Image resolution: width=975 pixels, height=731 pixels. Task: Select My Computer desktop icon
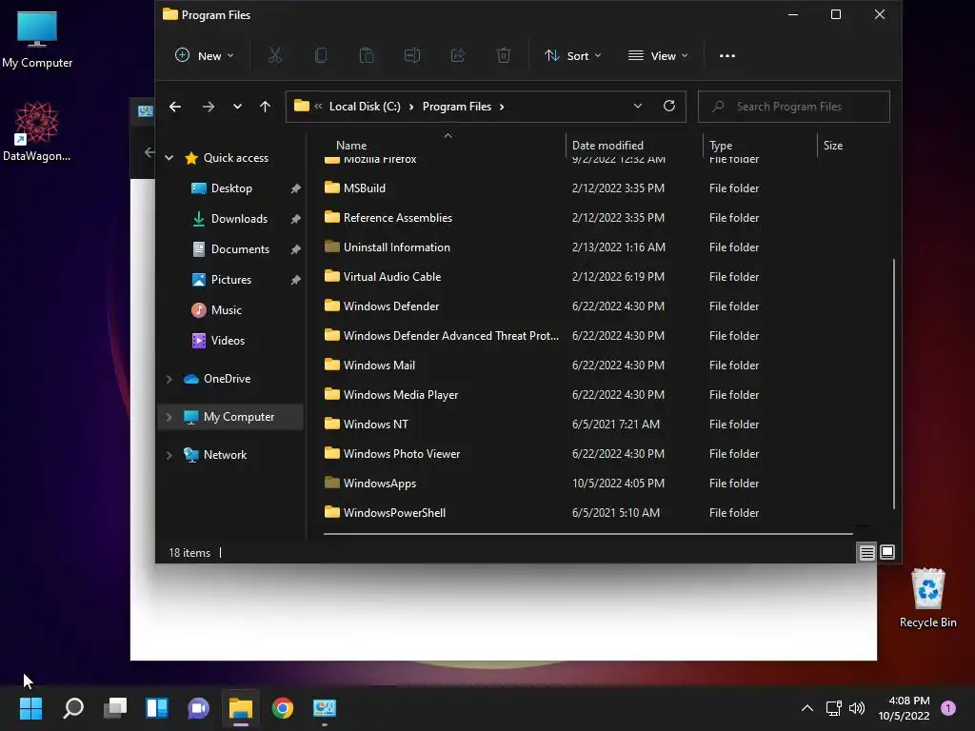coord(37,39)
